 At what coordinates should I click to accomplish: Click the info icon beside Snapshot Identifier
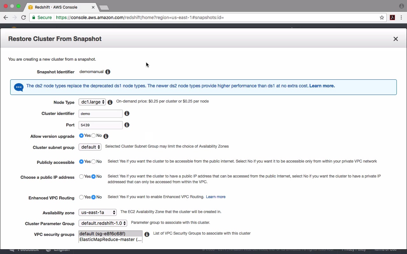tap(108, 72)
